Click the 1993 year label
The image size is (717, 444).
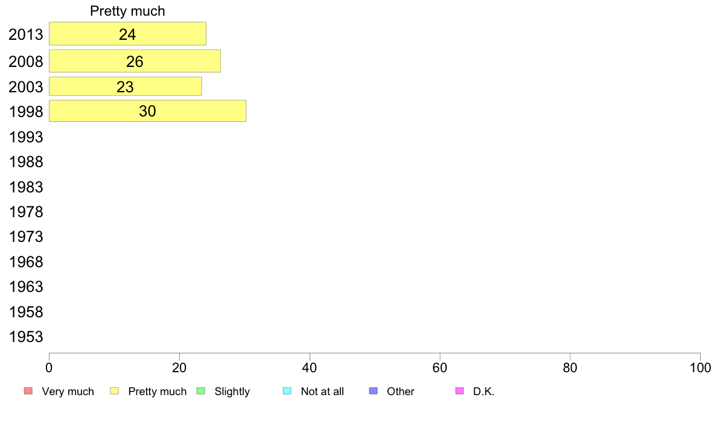[x=26, y=137]
